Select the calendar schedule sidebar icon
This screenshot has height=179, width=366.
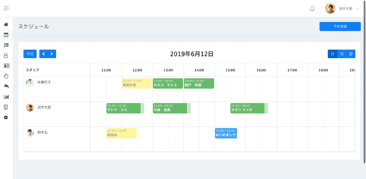(6, 35)
